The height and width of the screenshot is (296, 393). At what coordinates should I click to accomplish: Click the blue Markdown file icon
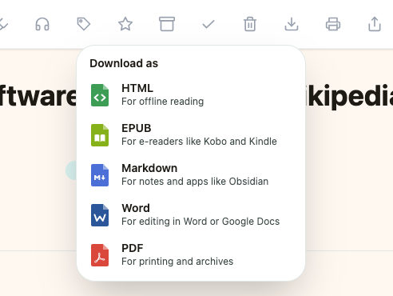(x=100, y=175)
